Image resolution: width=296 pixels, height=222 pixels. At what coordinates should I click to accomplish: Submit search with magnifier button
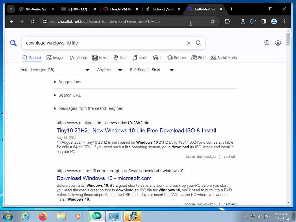[x=198, y=43]
